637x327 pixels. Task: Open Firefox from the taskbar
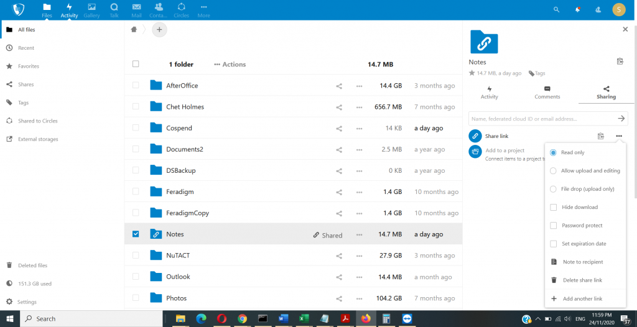point(366,318)
